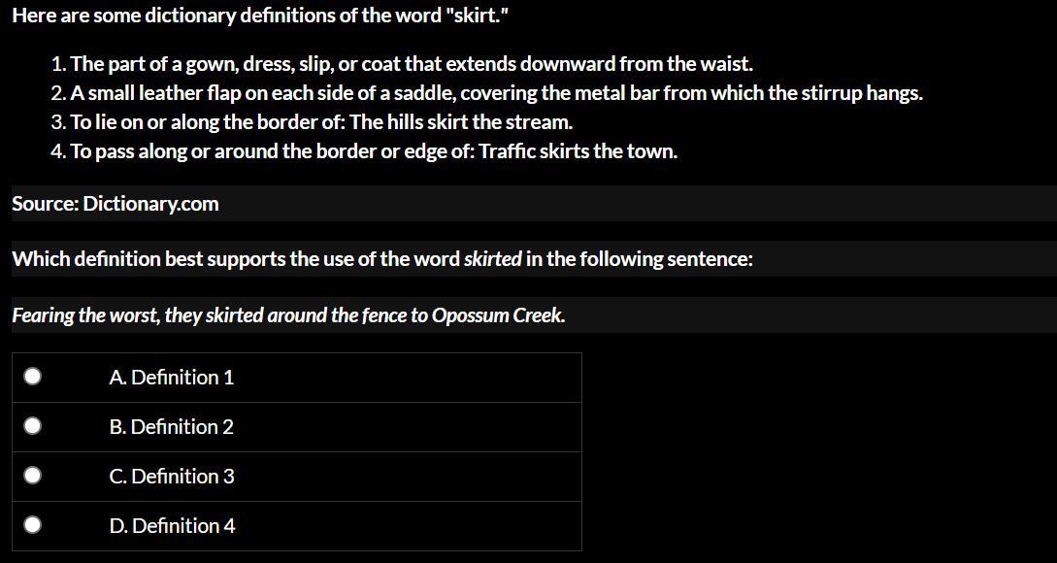Choose the radio button beside Definition 2
Screen dimensions: 1057x563
[x=33, y=426]
